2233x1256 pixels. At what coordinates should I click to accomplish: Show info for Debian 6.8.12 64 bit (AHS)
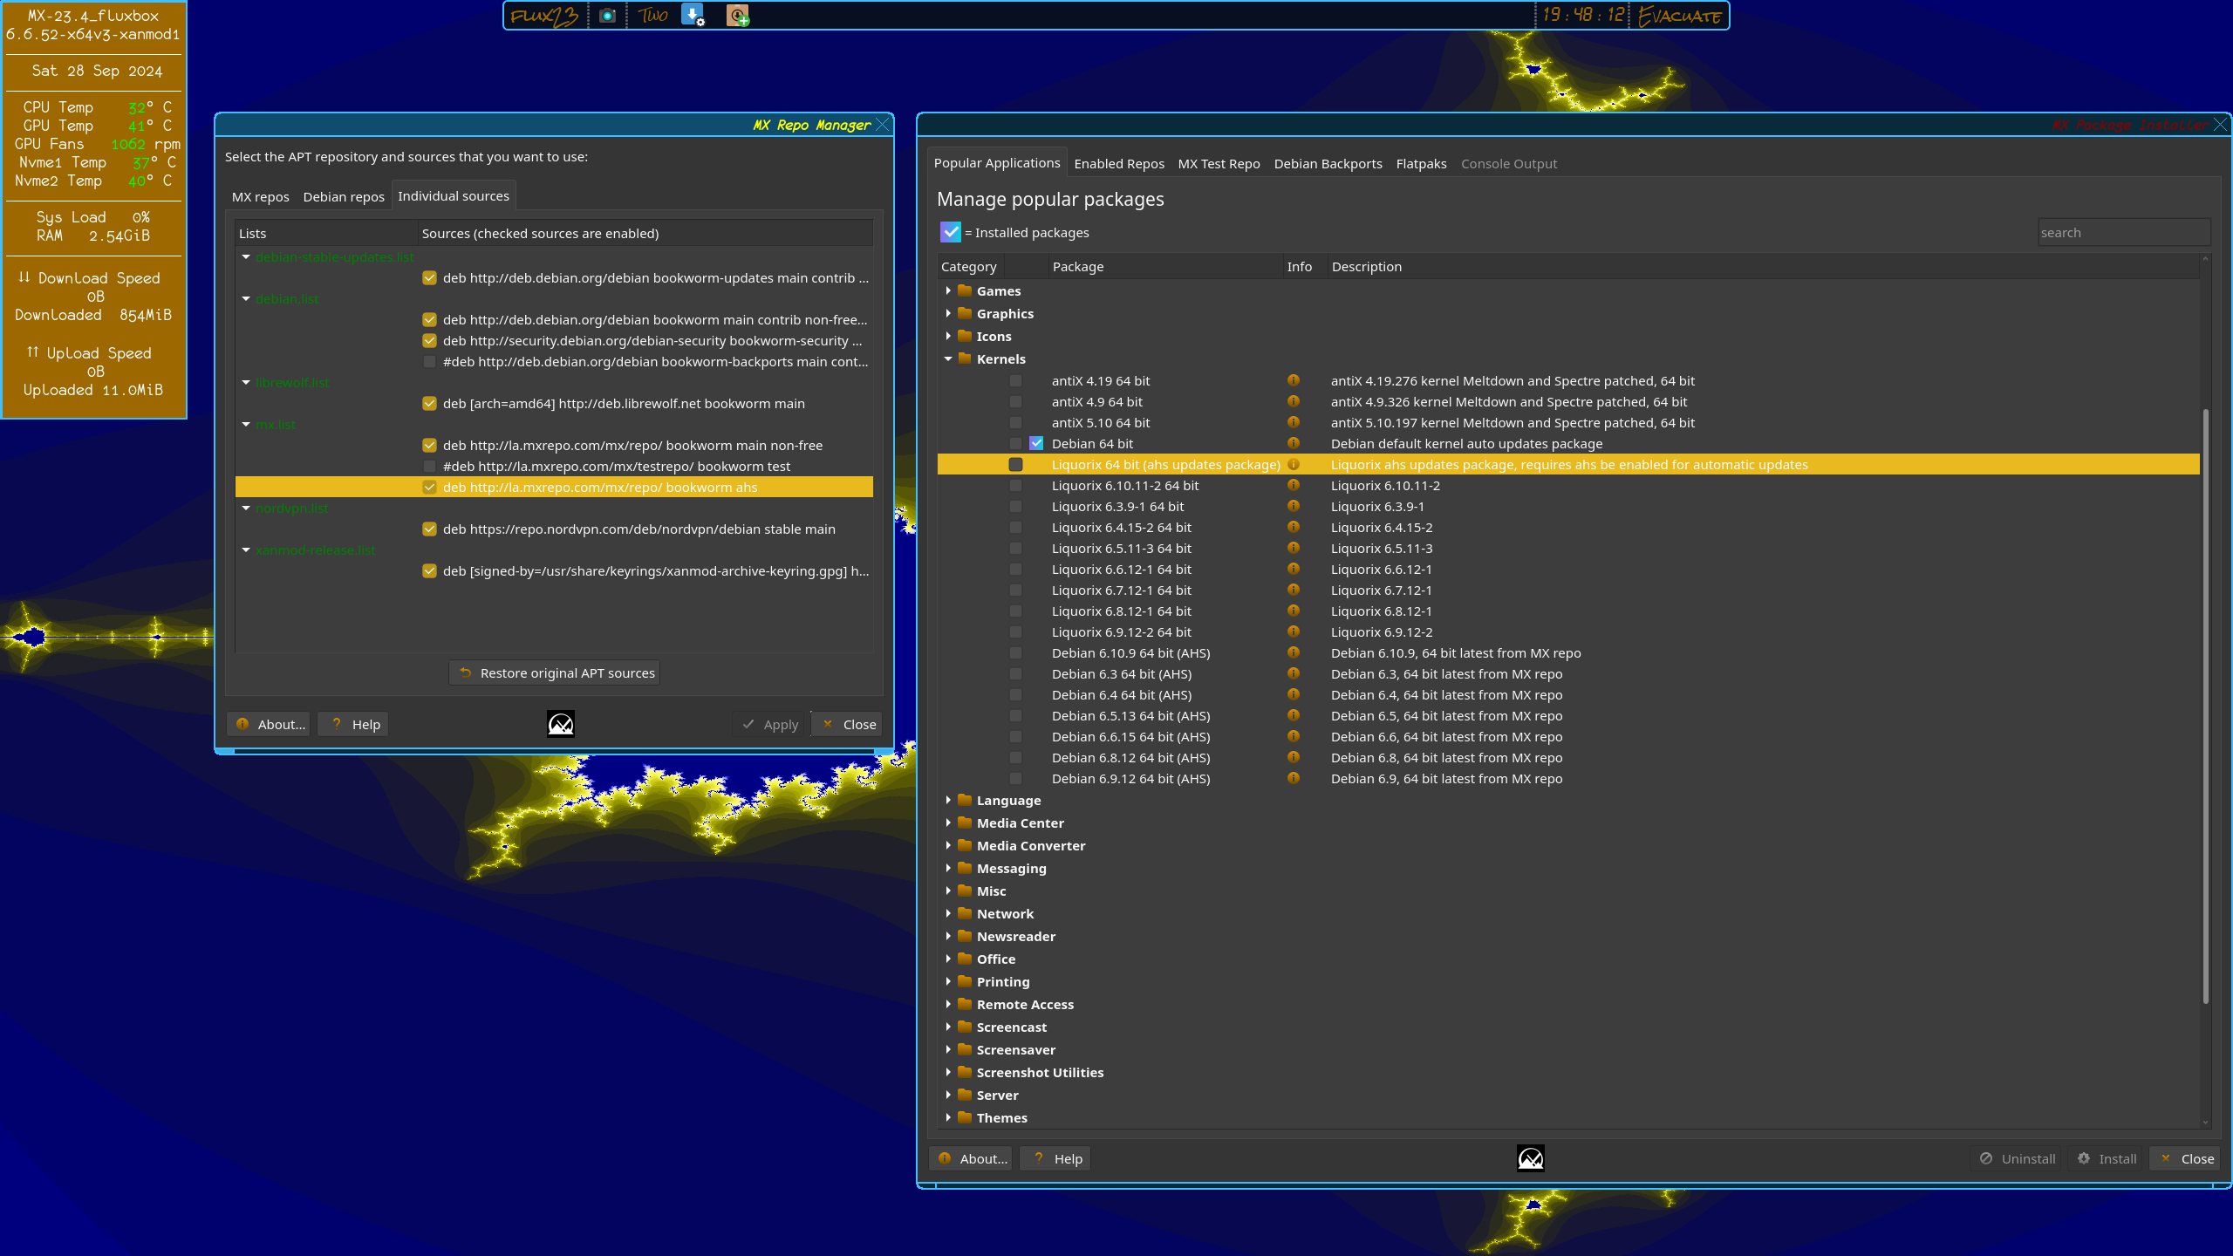[x=1293, y=757]
